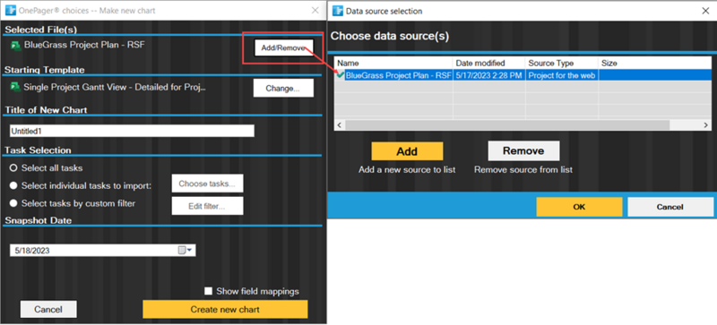The image size is (717, 325).
Task: Edit the Title of New Chart field
Action: tap(132, 131)
